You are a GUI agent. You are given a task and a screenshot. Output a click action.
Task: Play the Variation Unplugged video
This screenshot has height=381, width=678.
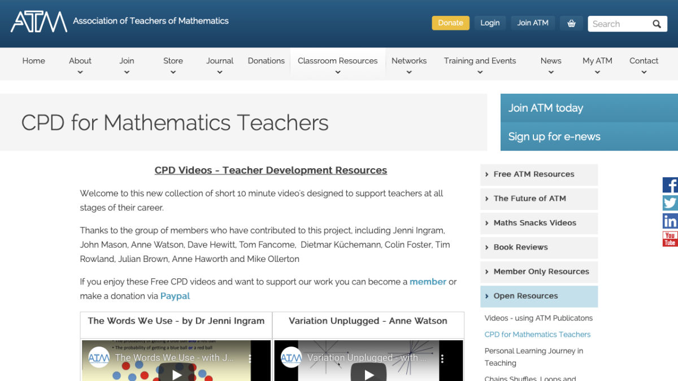pyautogui.click(x=368, y=373)
